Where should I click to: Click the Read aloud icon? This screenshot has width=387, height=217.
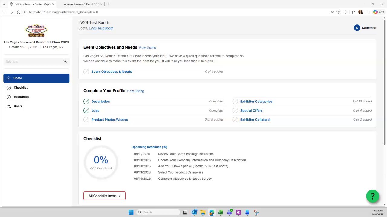click(x=332, y=12)
